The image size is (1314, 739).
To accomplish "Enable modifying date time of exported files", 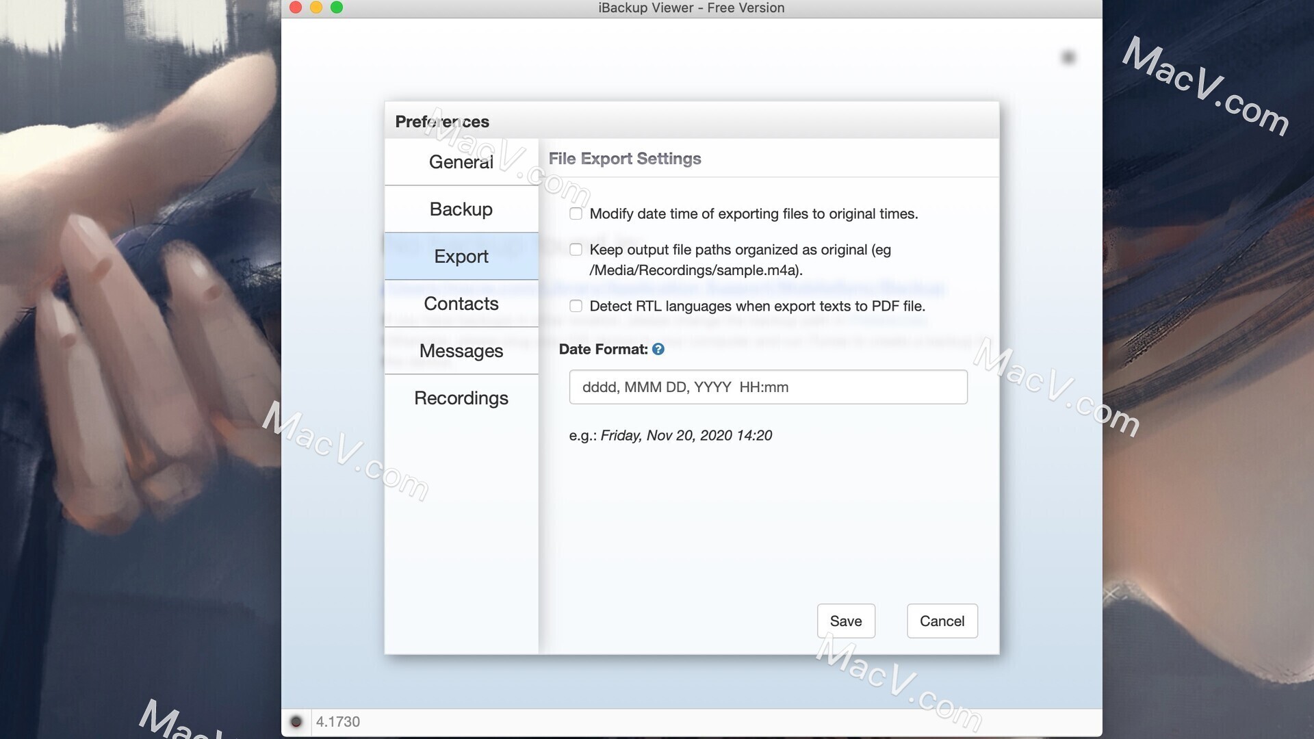I will [x=576, y=213].
